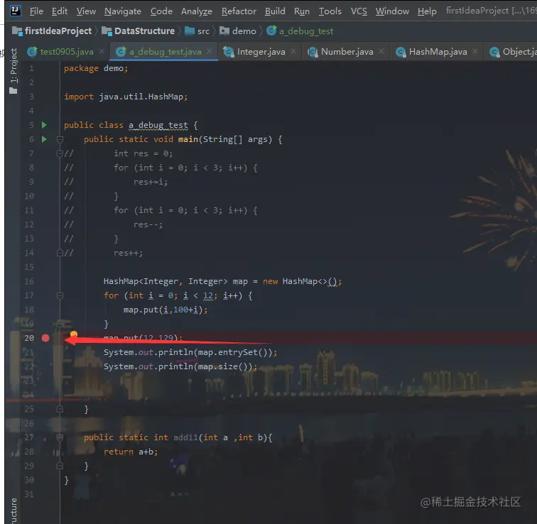This screenshot has width=537, height=524.
Task: Click the class icon on the test0905.java tab
Action: [x=32, y=52]
